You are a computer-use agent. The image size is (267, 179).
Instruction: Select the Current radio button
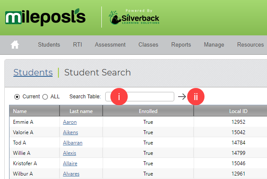tap(17, 97)
